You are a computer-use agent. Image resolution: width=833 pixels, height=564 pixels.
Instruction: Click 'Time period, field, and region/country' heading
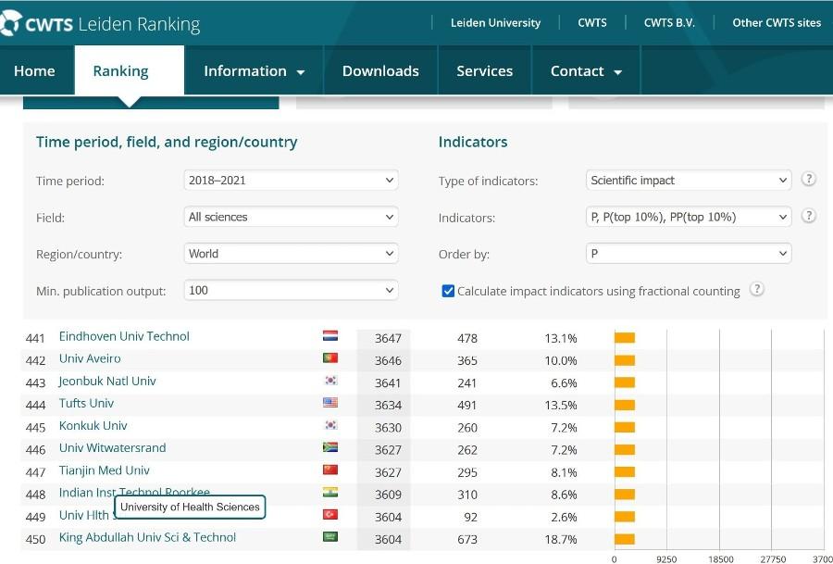(167, 142)
